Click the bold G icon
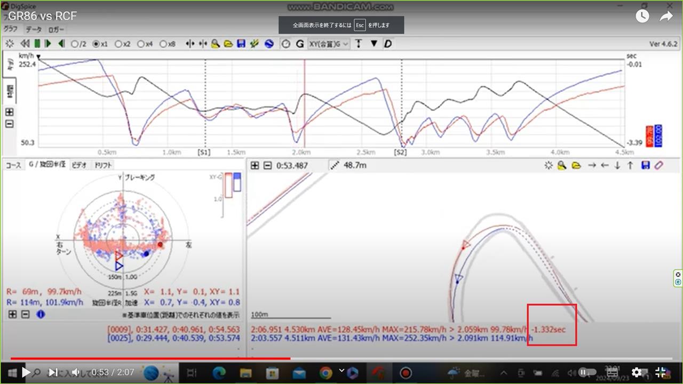Screen dimensions: 683x384 [300, 44]
